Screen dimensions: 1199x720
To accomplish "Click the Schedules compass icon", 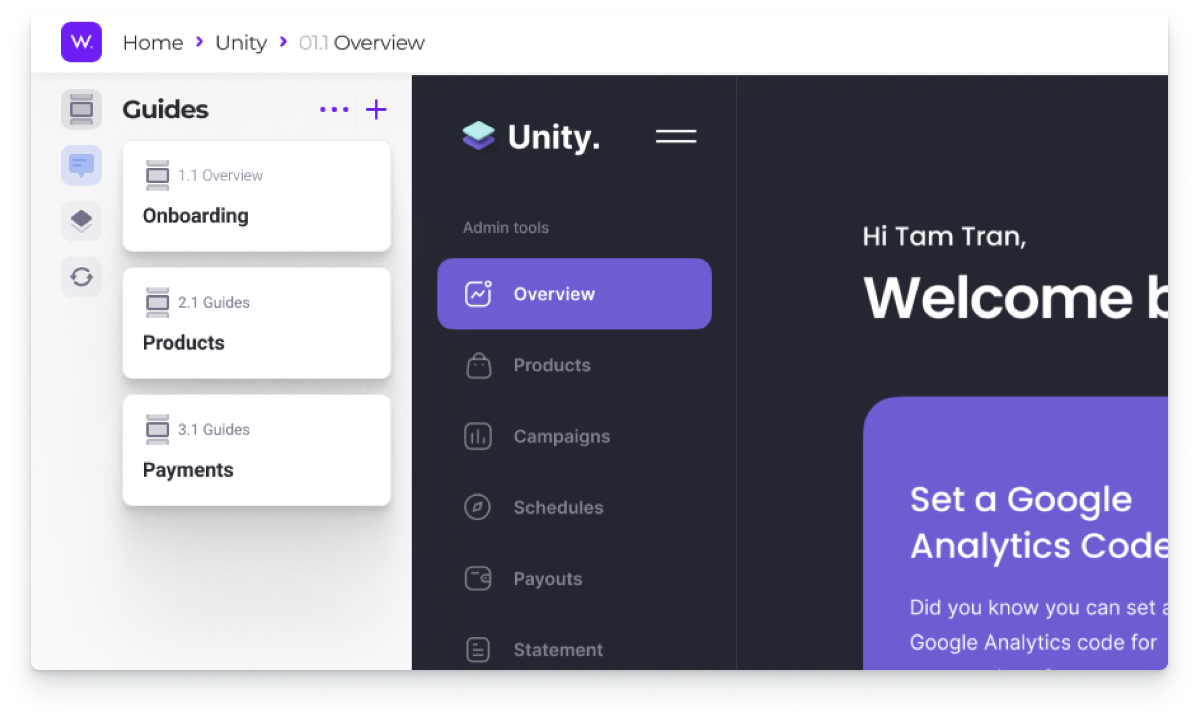I will [x=478, y=507].
